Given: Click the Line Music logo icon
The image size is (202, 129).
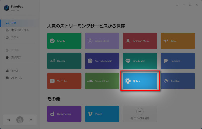Looking at the screenshot, I should [x=128, y=61].
